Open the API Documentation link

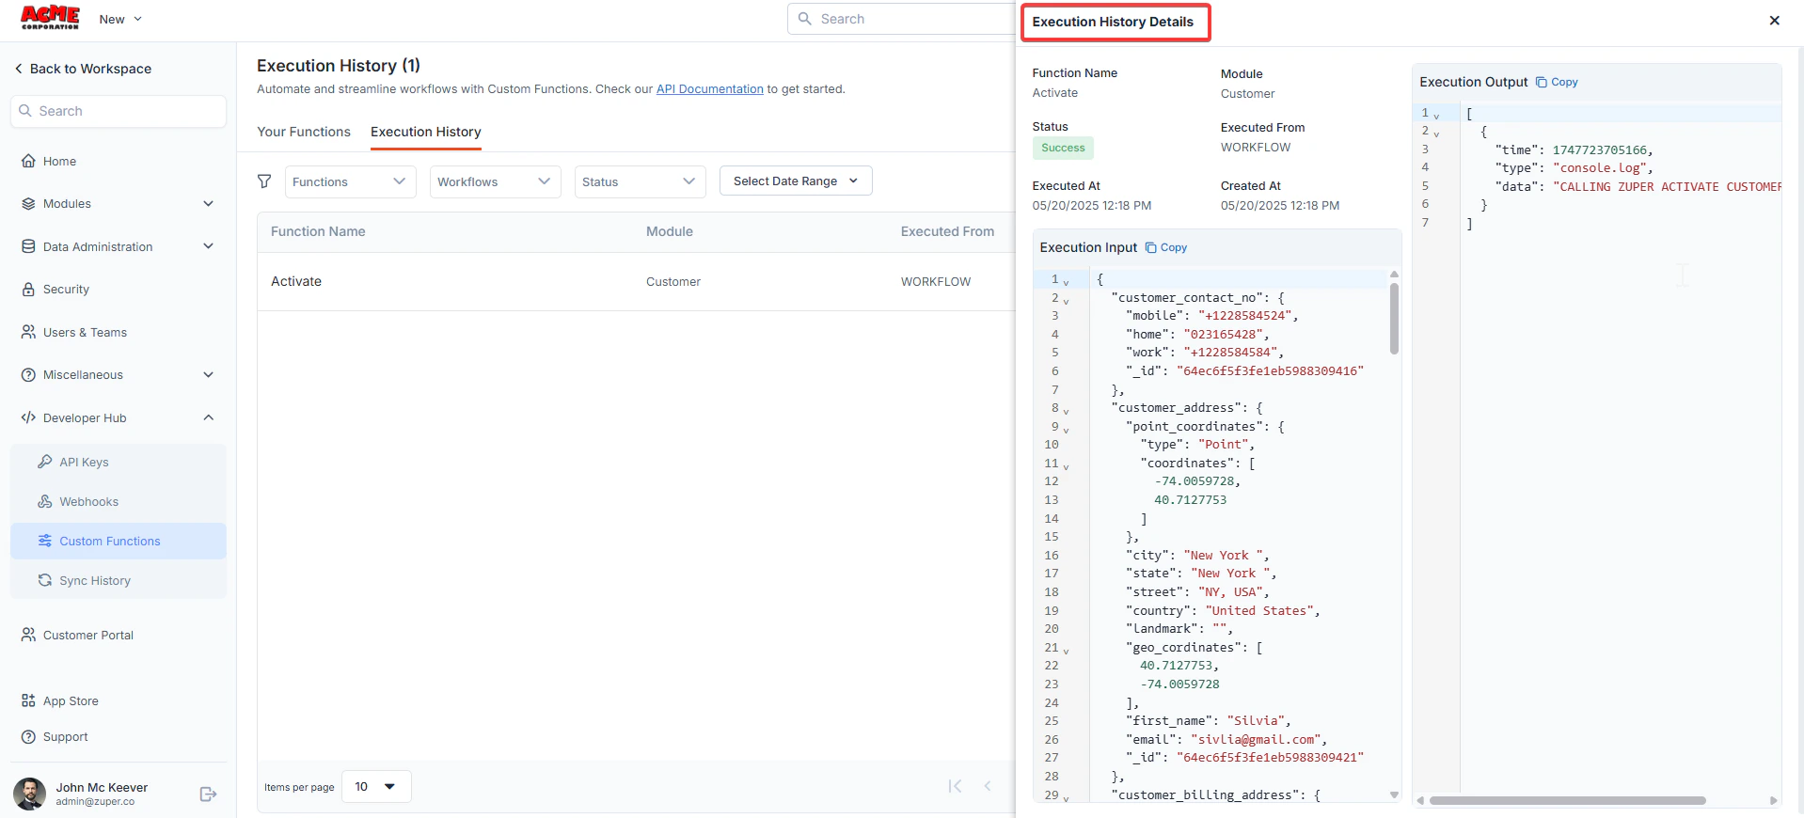[710, 89]
